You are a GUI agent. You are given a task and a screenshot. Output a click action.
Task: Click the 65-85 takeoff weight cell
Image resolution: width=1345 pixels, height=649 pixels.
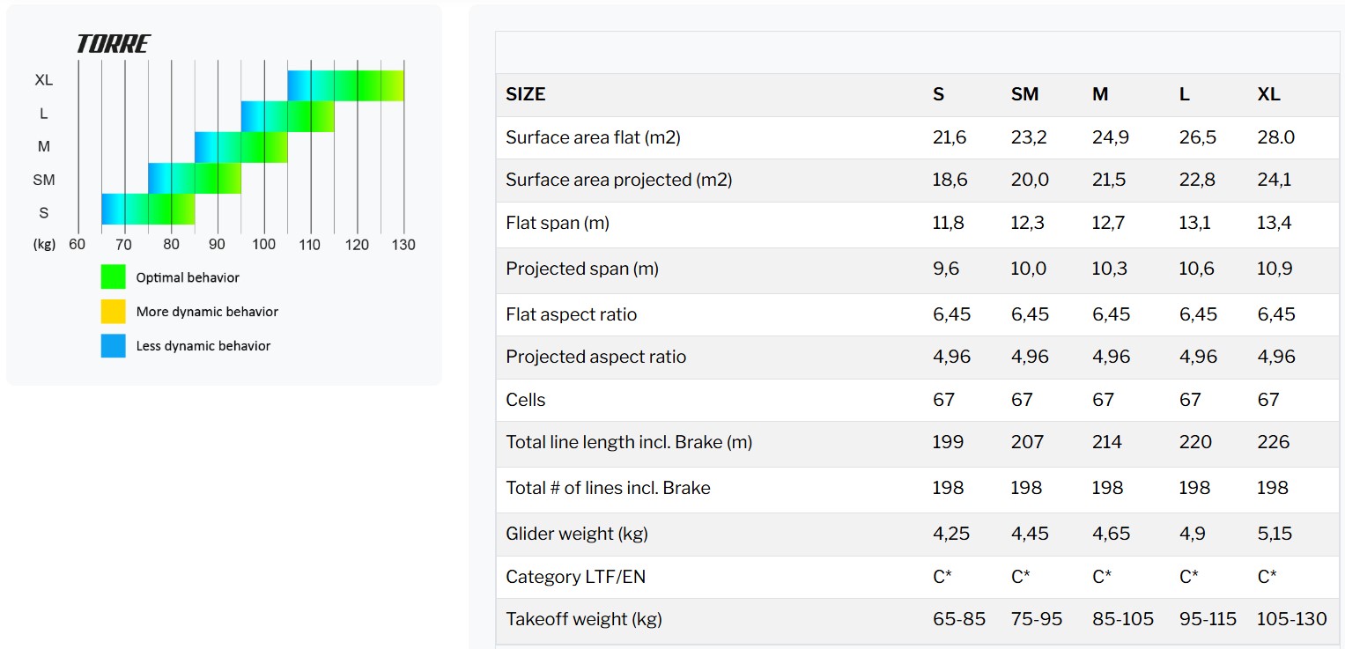958,619
